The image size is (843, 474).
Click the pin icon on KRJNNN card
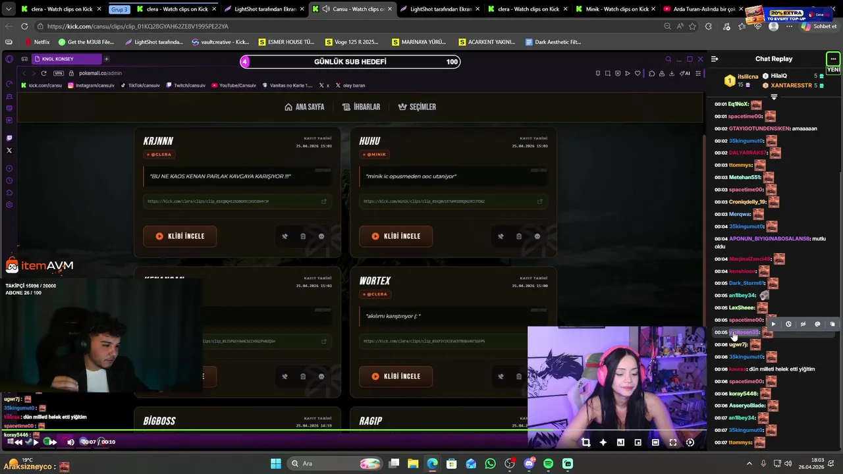[x=285, y=236]
